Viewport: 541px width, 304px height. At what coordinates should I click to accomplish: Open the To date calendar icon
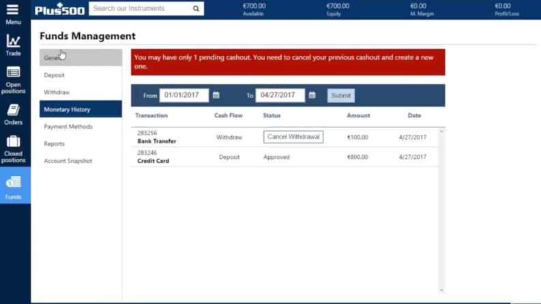pyautogui.click(x=312, y=95)
